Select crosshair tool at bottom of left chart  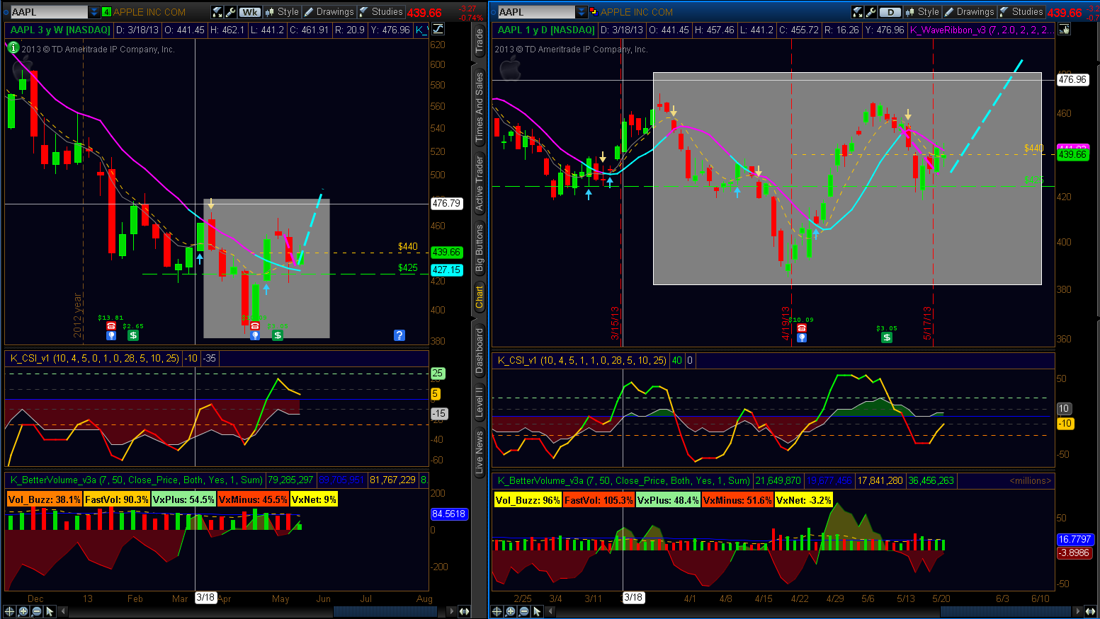[x=10, y=611]
